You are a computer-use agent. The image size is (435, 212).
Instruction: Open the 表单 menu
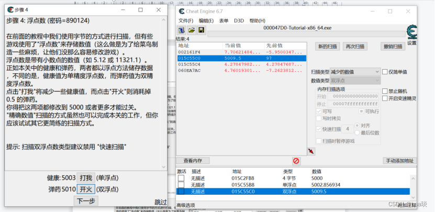(x=224, y=21)
